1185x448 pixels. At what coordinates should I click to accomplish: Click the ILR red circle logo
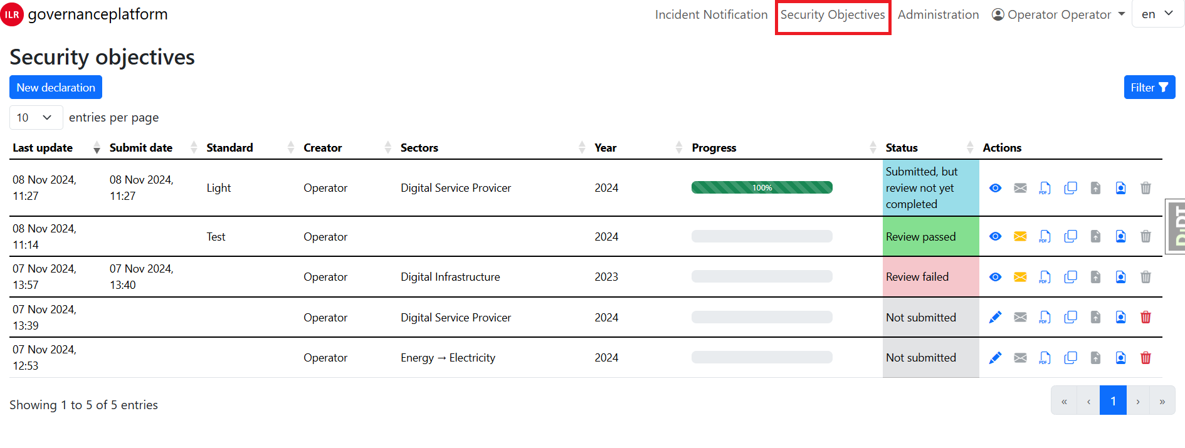coord(12,14)
